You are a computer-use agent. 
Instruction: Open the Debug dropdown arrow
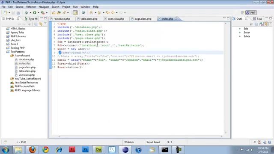point(30,12)
